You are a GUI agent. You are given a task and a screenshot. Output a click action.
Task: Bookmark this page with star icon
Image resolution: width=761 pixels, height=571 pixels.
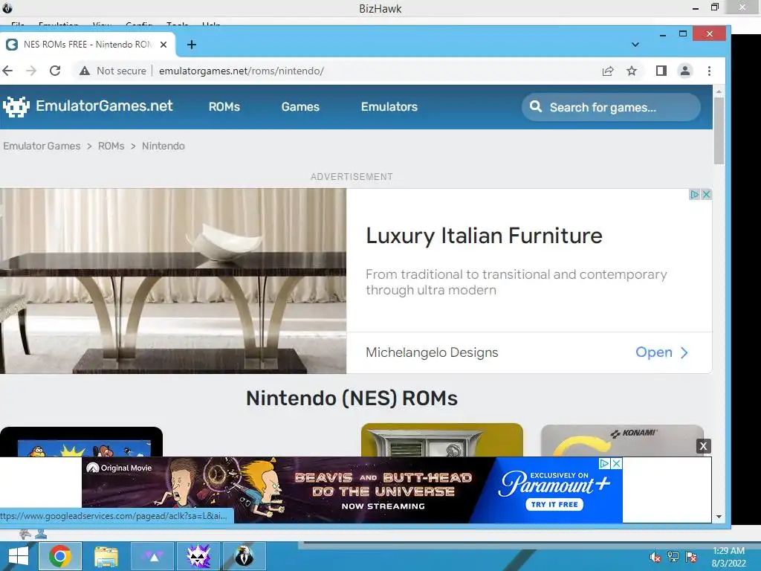point(632,71)
